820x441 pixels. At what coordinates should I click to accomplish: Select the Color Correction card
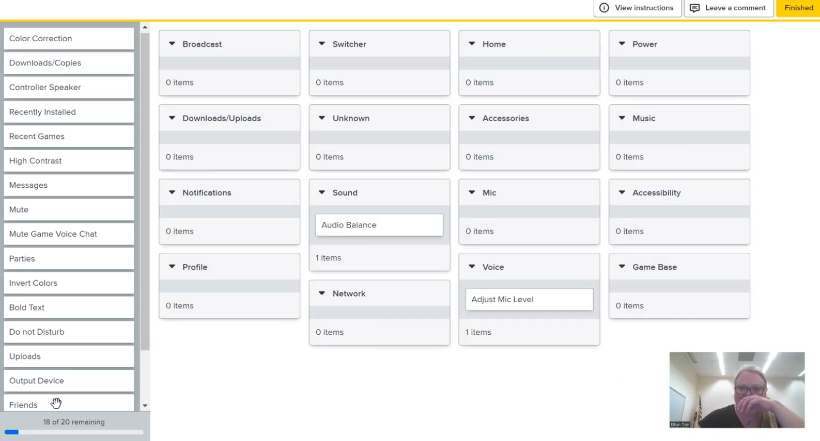(x=69, y=39)
